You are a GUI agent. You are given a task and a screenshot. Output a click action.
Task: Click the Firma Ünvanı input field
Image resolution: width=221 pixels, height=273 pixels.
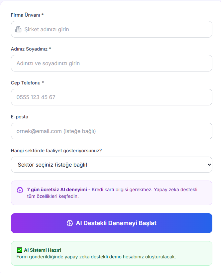[111, 29]
